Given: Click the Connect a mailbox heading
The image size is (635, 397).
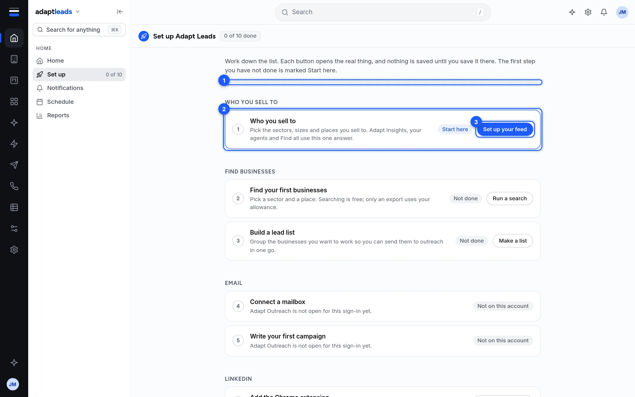Looking at the screenshot, I should point(278,302).
